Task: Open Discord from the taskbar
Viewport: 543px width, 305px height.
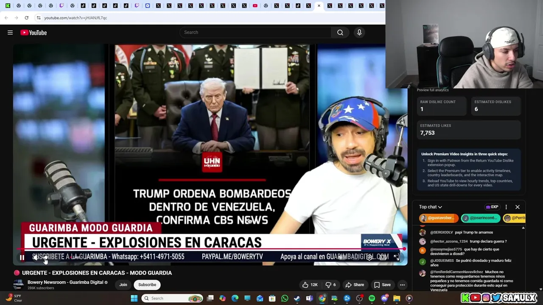Action: 384,298
